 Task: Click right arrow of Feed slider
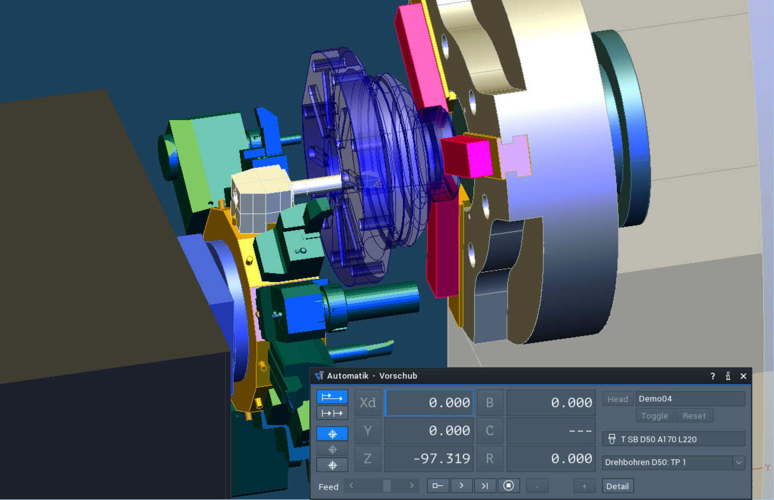click(x=412, y=486)
